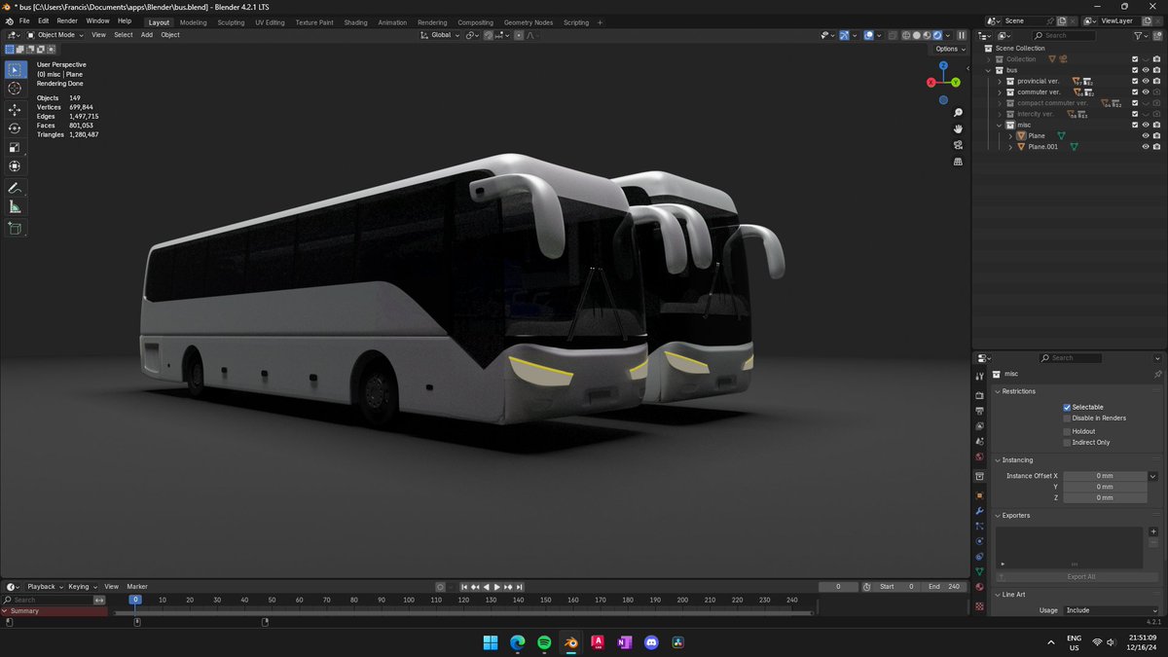Open the Collection properties tab

click(x=979, y=477)
